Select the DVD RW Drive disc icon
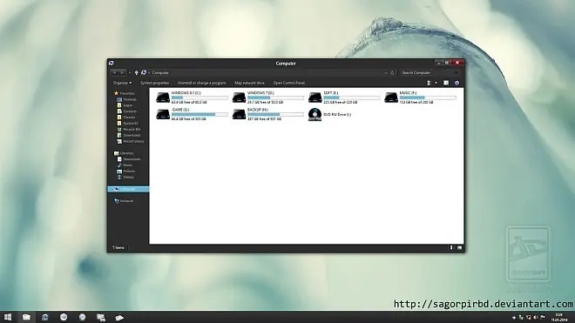The width and height of the screenshot is (575, 323). point(315,114)
